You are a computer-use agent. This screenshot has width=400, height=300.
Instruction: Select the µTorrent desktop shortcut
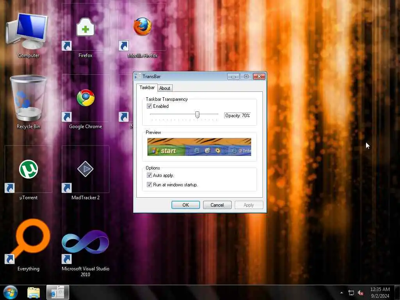click(x=28, y=173)
